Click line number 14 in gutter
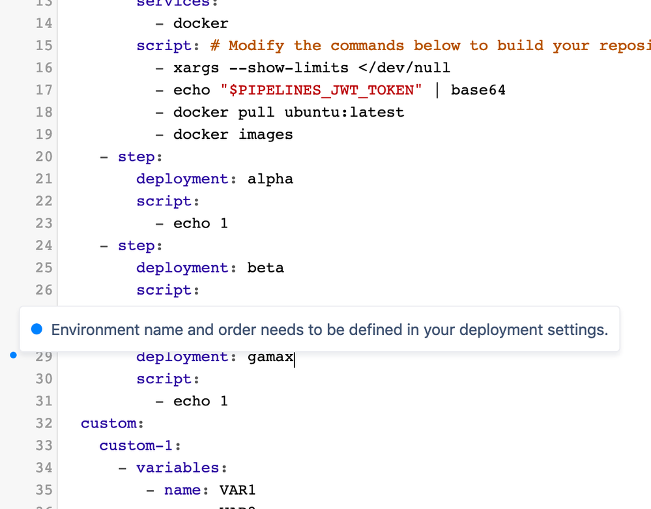This screenshot has width=651, height=509. point(44,23)
